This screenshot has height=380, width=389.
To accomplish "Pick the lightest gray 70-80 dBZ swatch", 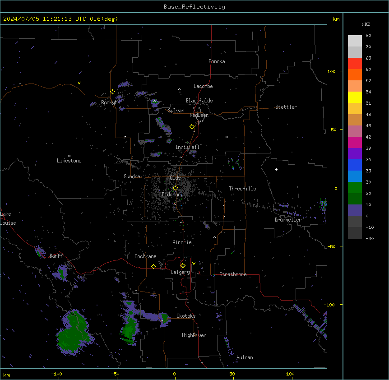I will click(355, 41).
